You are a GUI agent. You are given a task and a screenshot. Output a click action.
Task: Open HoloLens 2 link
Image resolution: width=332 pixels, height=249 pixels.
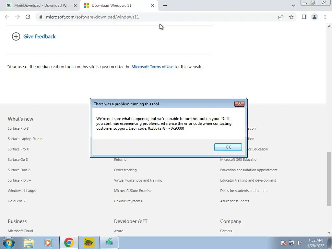point(17,201)
